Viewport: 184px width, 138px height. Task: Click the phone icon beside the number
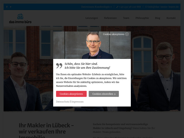coord(117,7)
